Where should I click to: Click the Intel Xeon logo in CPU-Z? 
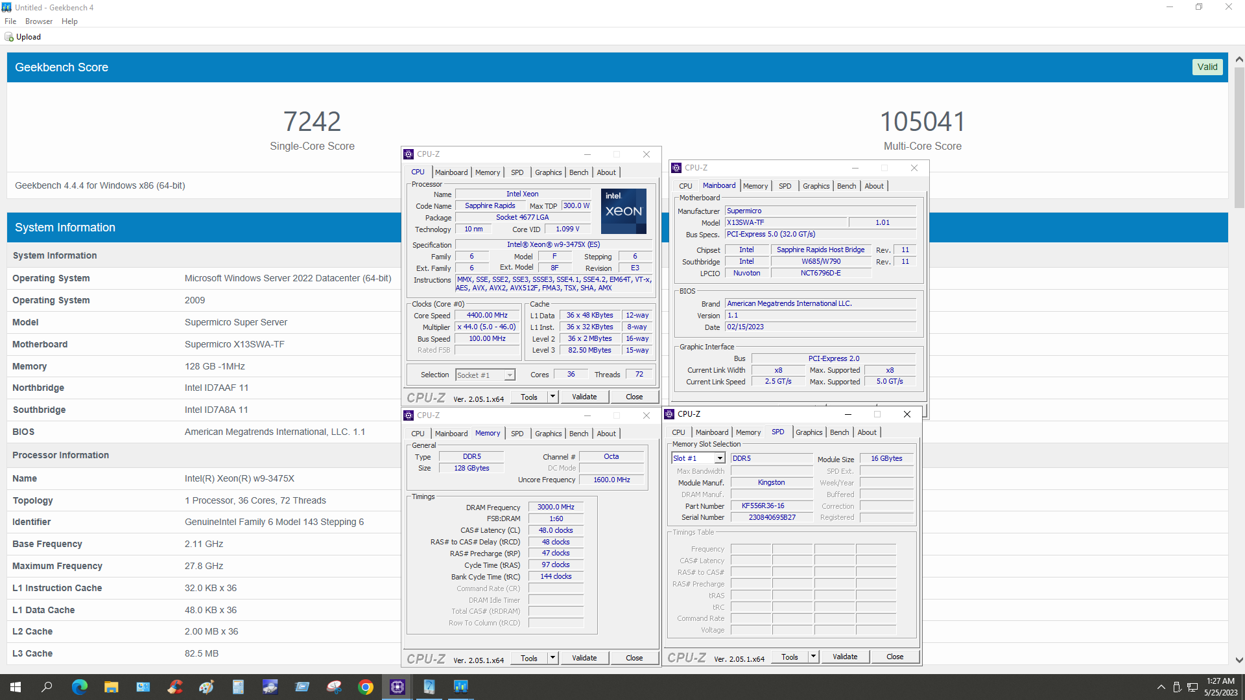click(x=624, y=211)
